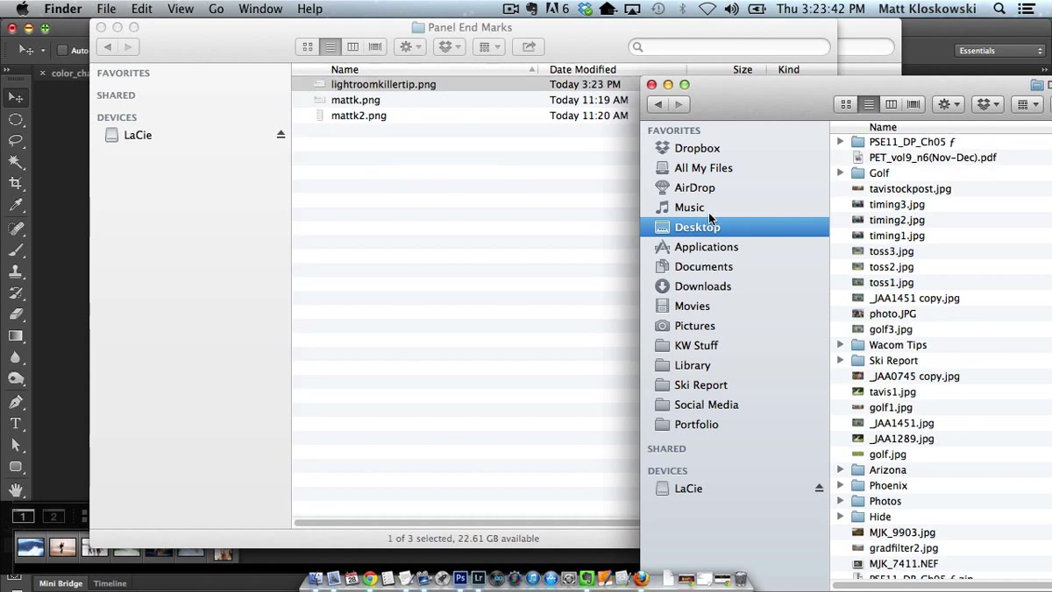Open Dropbox dropdown in front Finder window
This screenshot has width=1052, height=592.
click(x=988, y=104)
